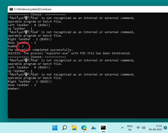Open the Wi-Fi network status icon
This screenshot has width=168, height=133.
pos(138,127)
